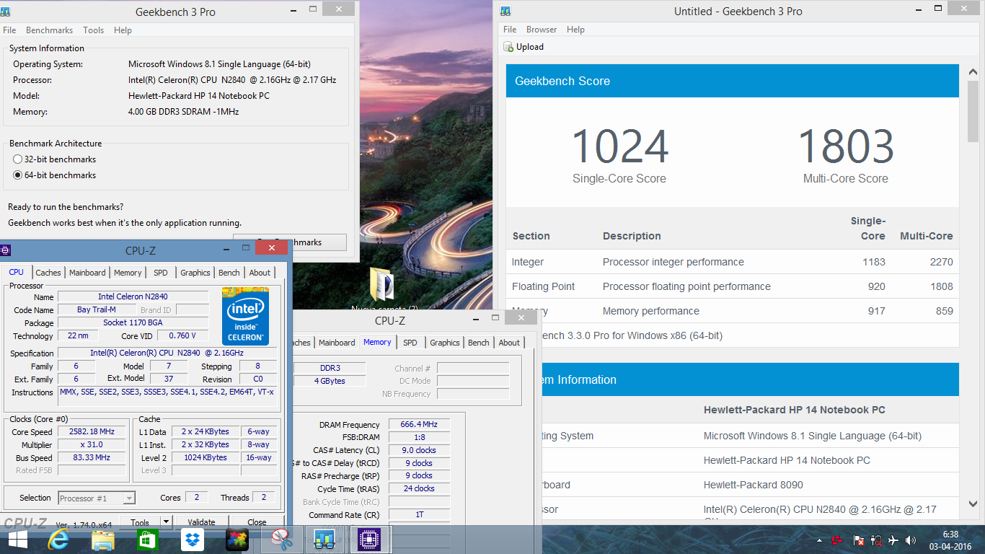Switch to Graphics tab in front CPU-Z
985x554 pixels.
pyautogui.click(x=195, y=273)
